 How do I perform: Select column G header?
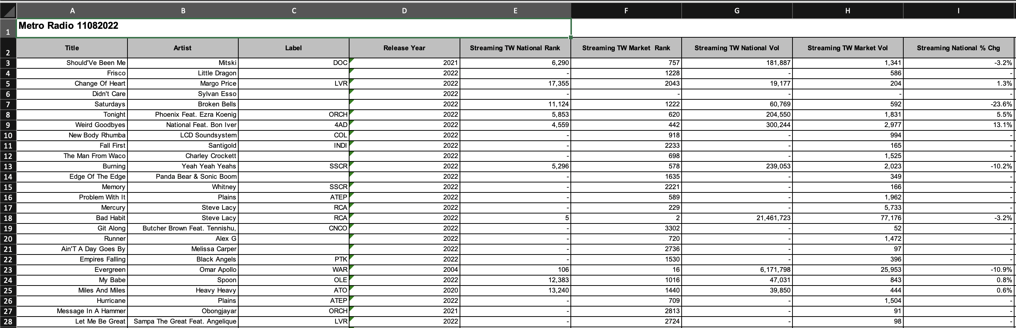[737, 11]
